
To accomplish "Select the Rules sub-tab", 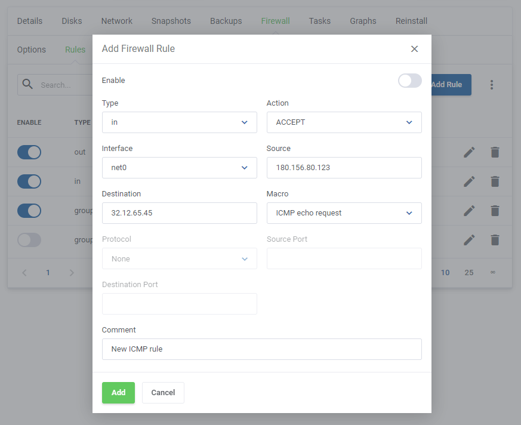I will coord(75,50).
